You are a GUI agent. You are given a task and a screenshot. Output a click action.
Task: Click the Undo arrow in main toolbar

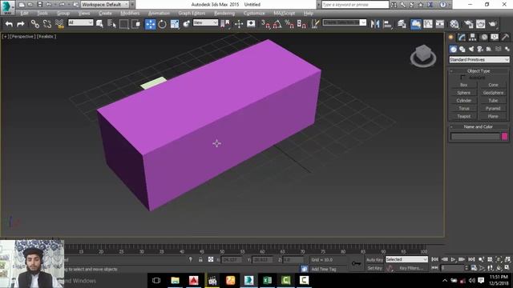(x=9, y=24)
